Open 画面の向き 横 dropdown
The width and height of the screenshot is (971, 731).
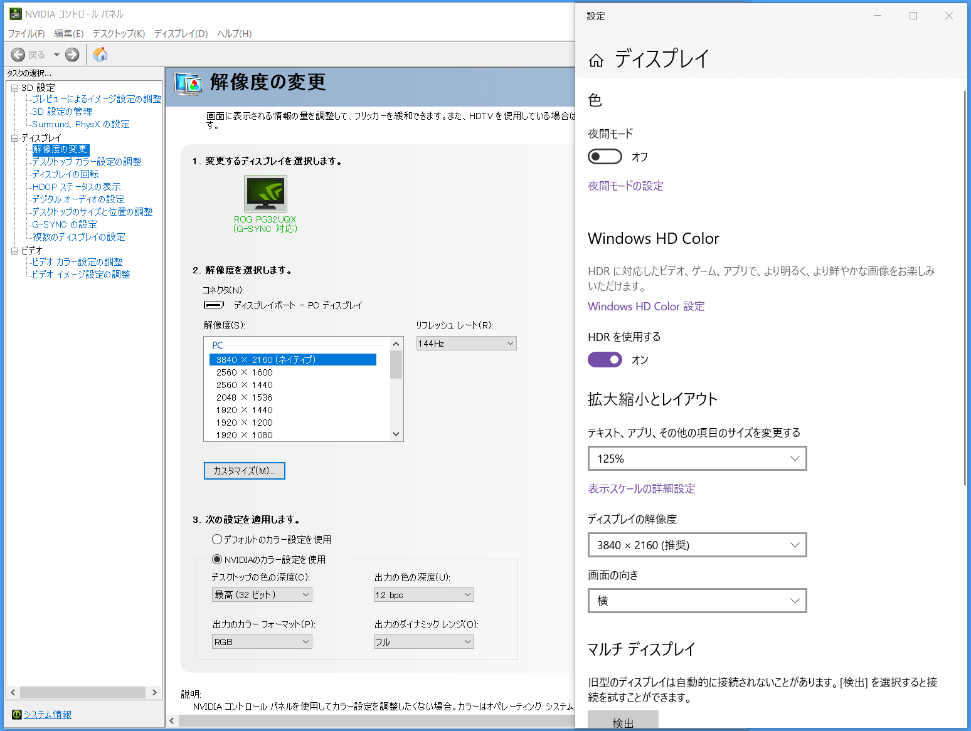(x=698, y=601)
